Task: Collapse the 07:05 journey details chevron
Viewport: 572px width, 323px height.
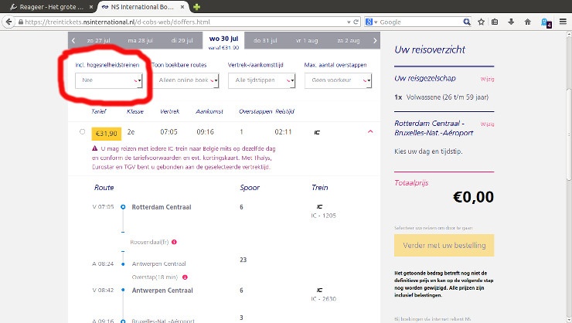Action: tap(370, 131)
